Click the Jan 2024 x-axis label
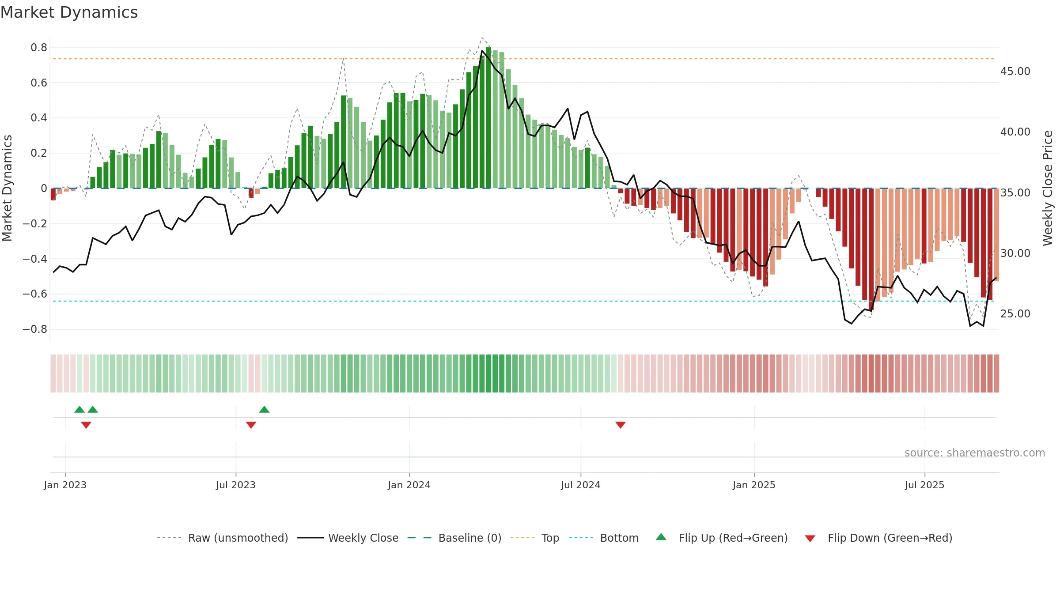This screenshot has height=596, width=1060. point(409,485)
